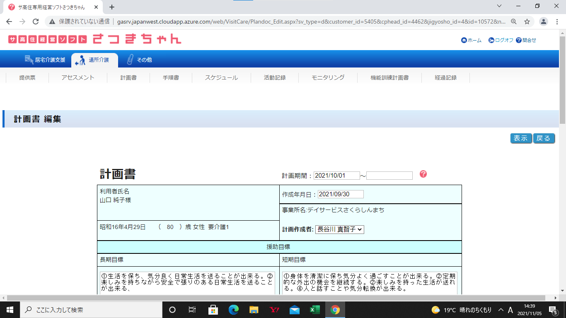Image resolution: width=566 pixels, height=318 pixels.
Task: Bookmark page with the star icon
Action: click(x=527, y=22)
